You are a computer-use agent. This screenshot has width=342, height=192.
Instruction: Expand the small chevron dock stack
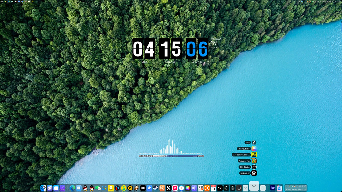(246, 188)
